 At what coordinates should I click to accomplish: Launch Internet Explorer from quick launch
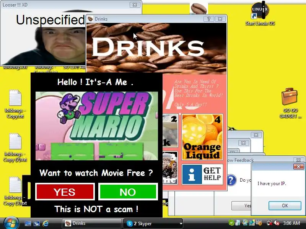(x=46, y=223)
